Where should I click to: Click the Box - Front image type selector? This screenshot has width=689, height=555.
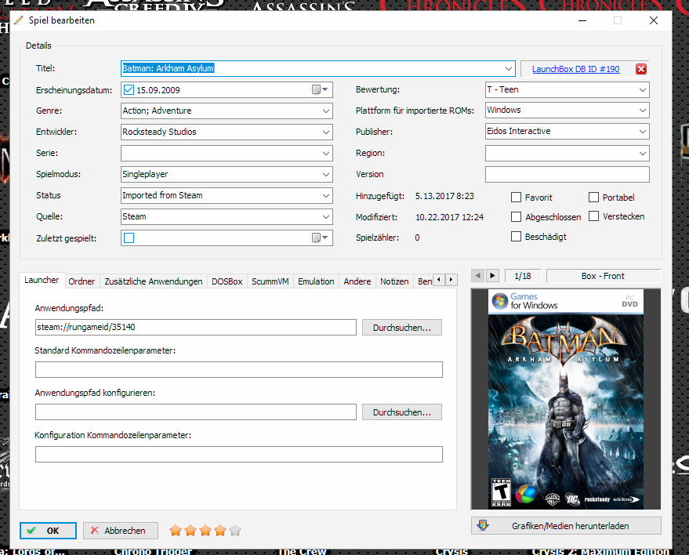(603, 276)
